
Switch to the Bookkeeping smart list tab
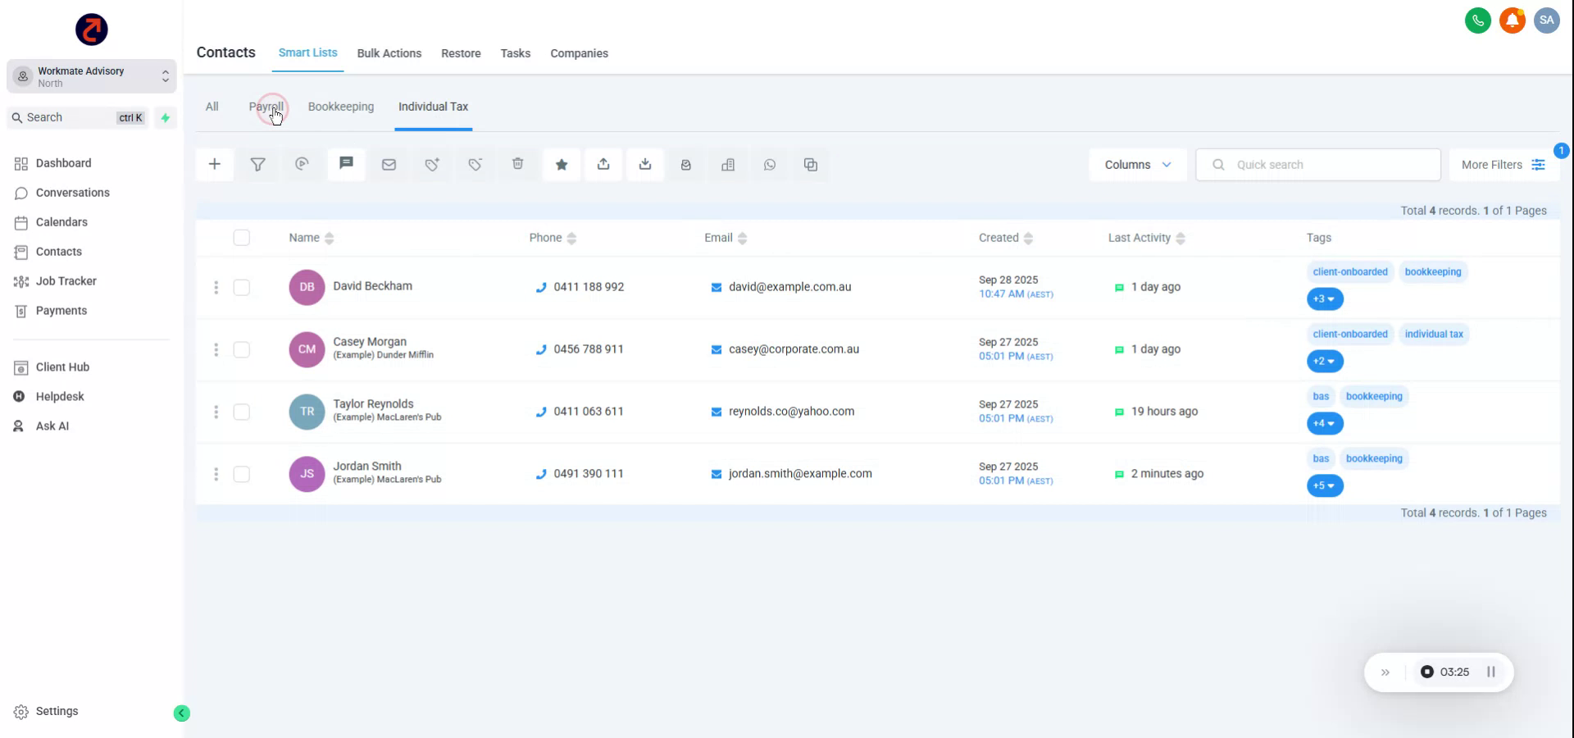pyautogui.click(x=341, y=107)
